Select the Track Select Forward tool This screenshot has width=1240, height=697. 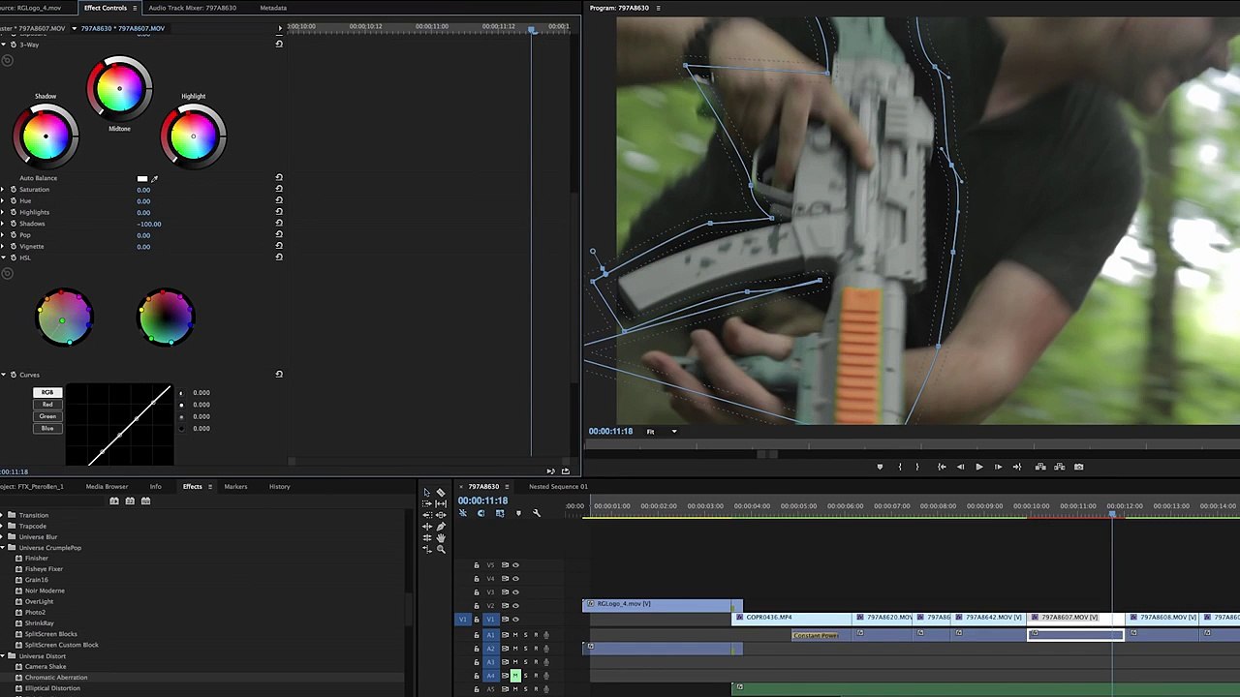427,503
